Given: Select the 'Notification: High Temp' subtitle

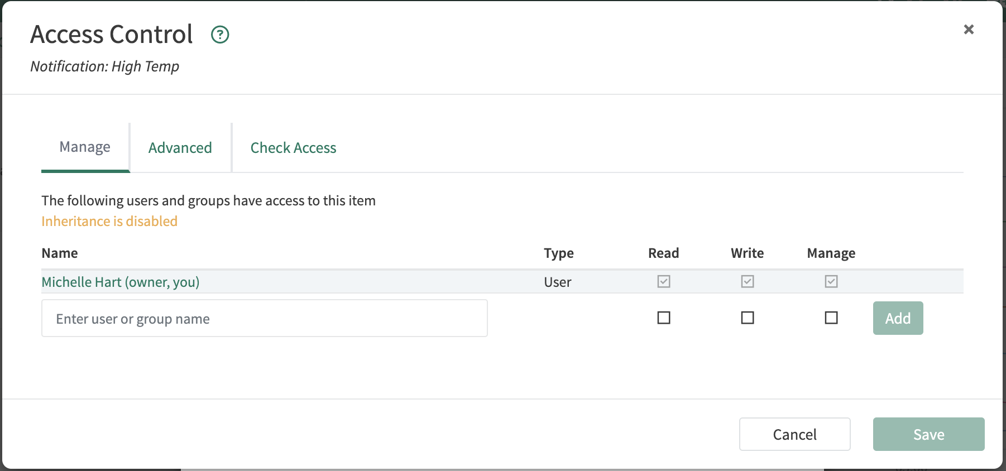Looking at the screenshot, I should pyautogui.click(x=105, y=66).
